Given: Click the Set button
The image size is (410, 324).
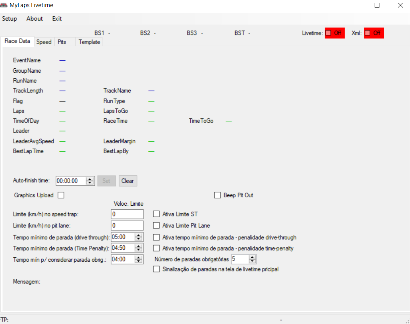Looking at the screenshot, I should (x=106, y=181).
